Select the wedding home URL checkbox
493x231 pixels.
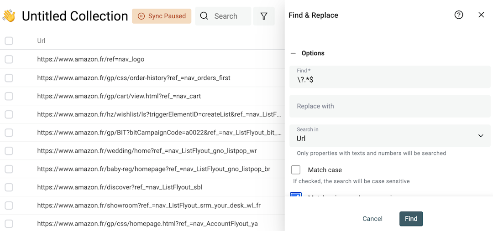pyautogui.click(x=9, y=151)
